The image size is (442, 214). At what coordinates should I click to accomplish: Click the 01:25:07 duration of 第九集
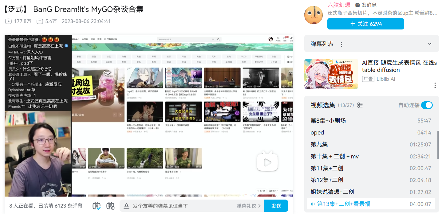(x=420, y=145)
